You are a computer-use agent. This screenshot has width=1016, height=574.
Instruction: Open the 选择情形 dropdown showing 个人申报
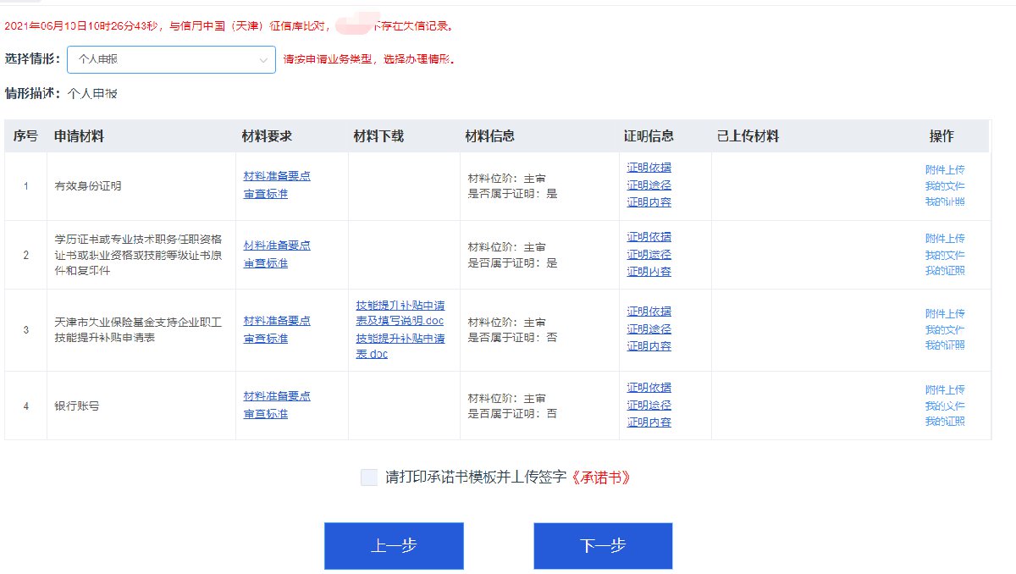pyautogui.click(x=171, y=59)
